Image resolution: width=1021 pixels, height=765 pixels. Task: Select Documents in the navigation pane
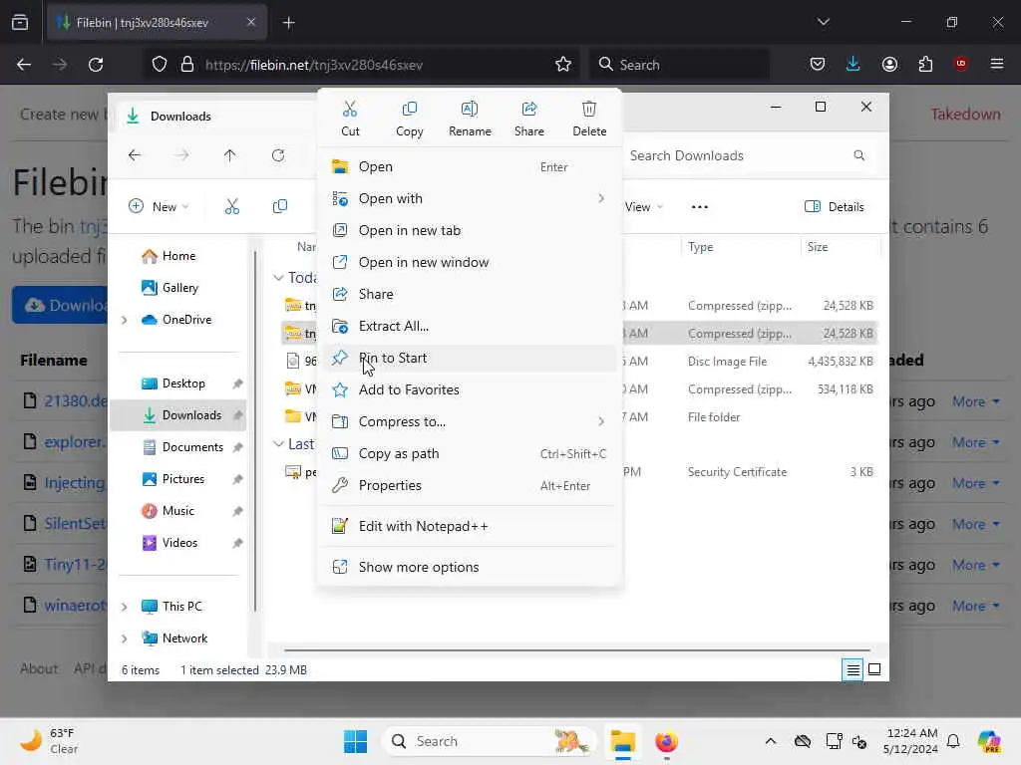(x=183, y=447)
